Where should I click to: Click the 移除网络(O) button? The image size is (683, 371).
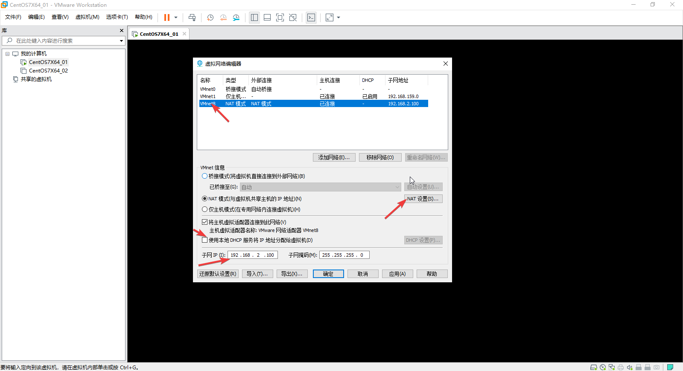380,157
